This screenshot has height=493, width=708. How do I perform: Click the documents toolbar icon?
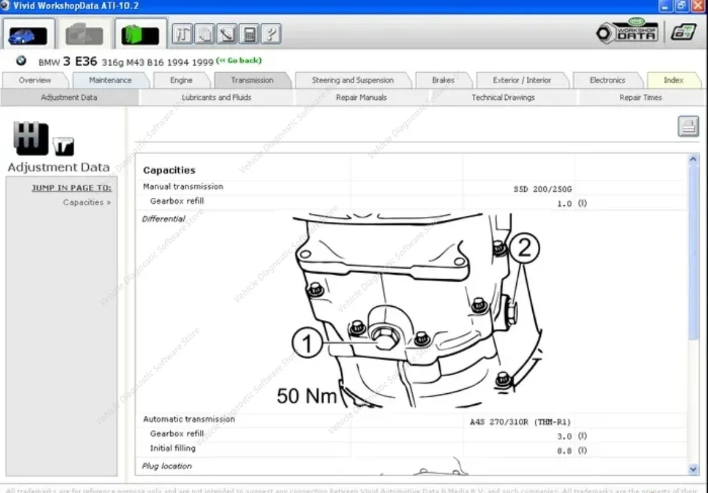pos(204,34)
